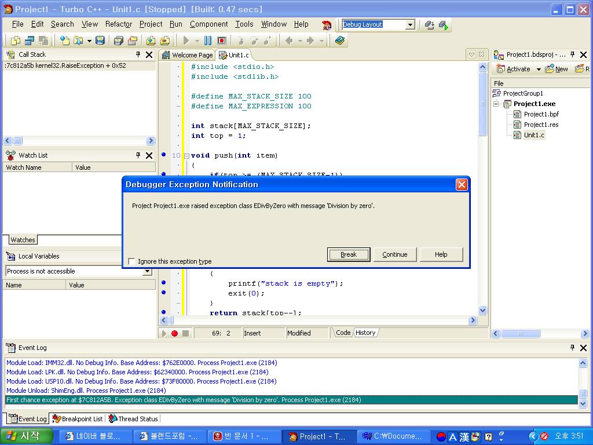Pin the Call Stack panel
The width and height of the screenshot is (593, 445).
(x=138, y=54)
